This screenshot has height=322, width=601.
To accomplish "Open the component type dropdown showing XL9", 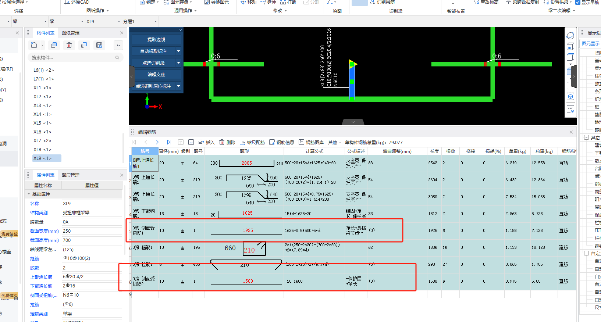I will pyautogui.click(x=103, y=21).
